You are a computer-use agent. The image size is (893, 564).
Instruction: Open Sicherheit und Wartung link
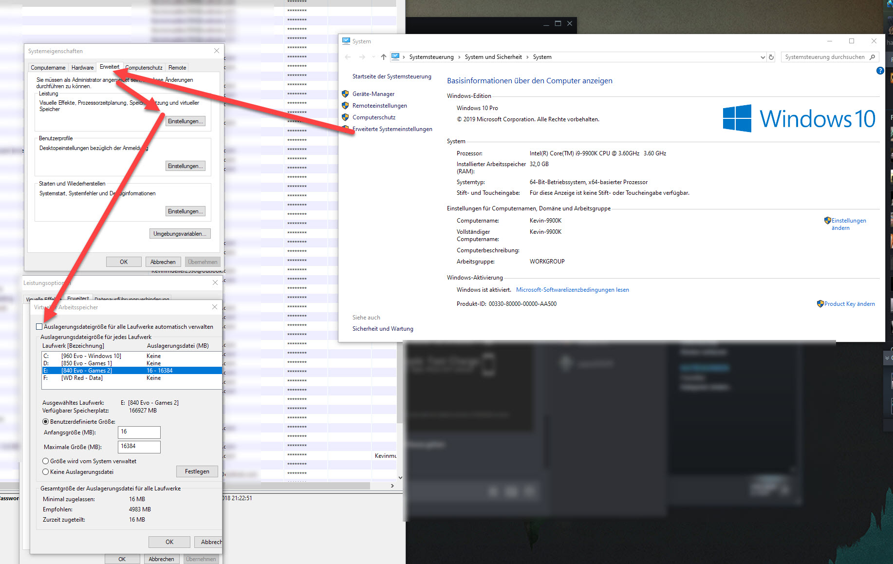tap(383, 329)
